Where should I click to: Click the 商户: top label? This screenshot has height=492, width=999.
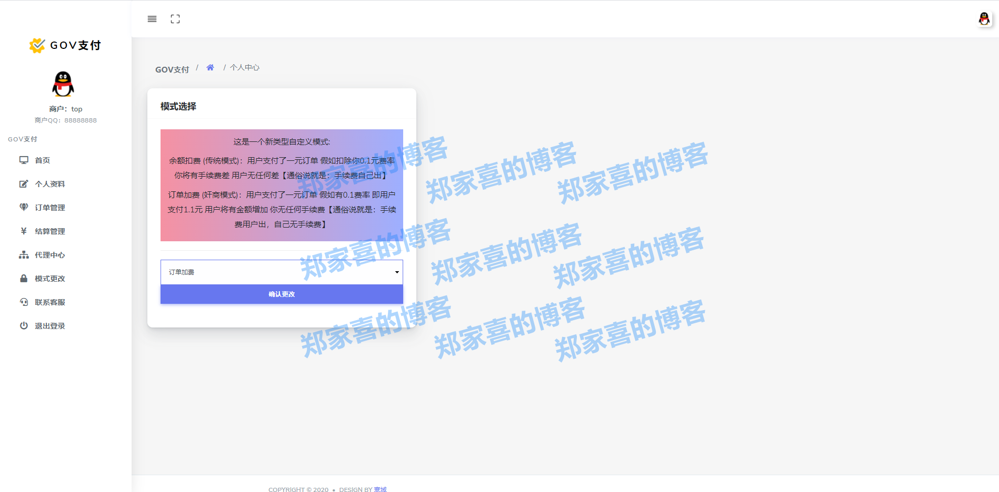pyautogui.click(x=66, y=109)
